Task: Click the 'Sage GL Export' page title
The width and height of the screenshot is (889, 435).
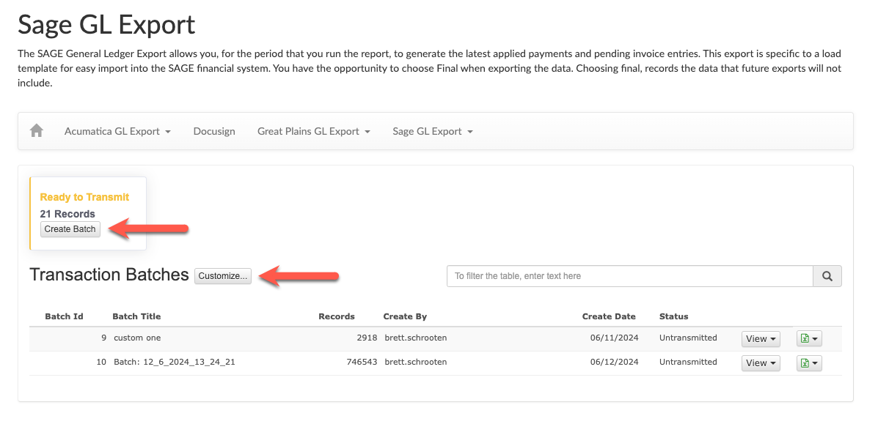Action: 106,25
